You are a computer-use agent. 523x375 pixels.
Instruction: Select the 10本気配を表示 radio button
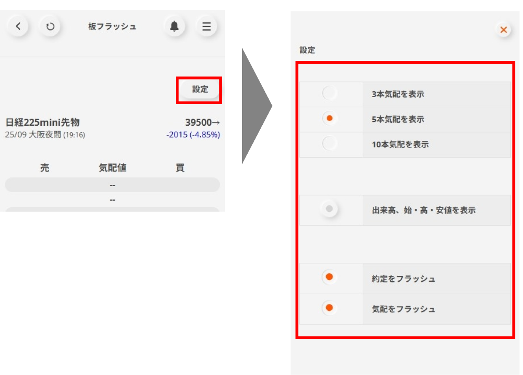[x=330, y=143]
